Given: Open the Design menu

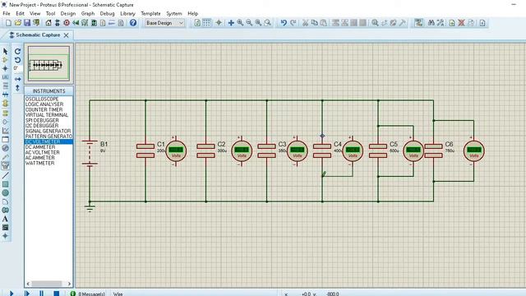Looking at the screenshot, I should (x=68, y=13).
